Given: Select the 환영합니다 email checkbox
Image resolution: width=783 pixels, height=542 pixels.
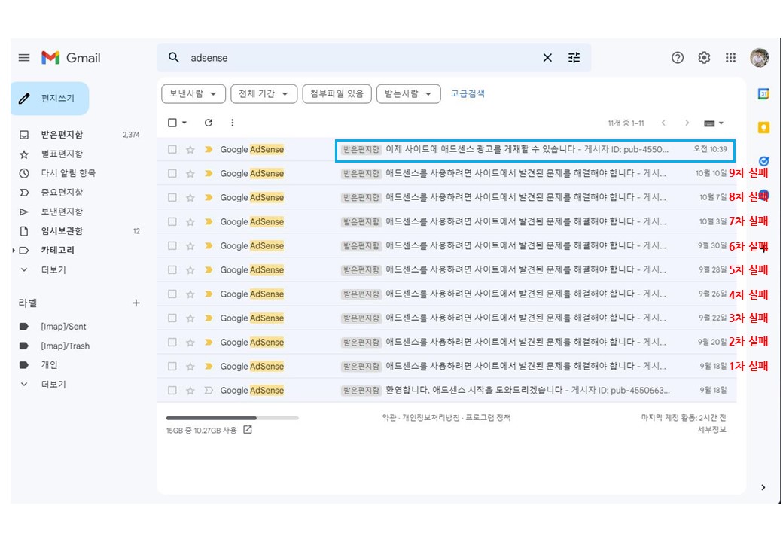Looking at the screenshot, I should tap(172, 390).
